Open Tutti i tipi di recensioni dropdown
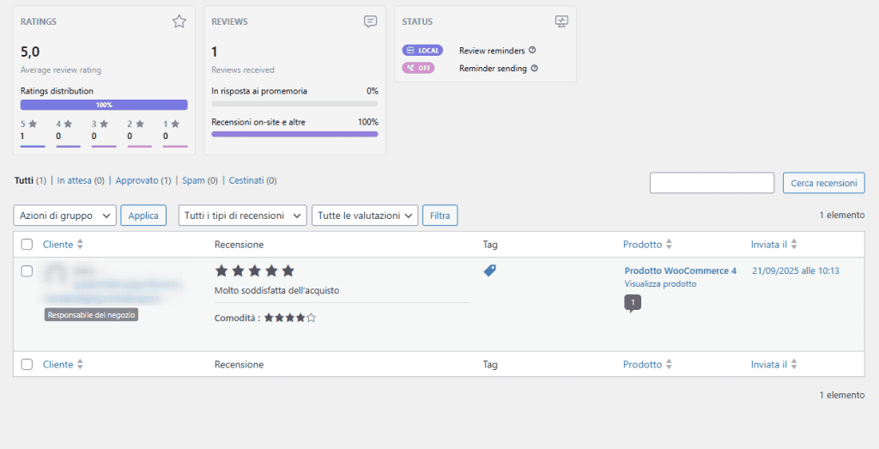Viewport: 879px width, 449px height. [x=243, y=215]
